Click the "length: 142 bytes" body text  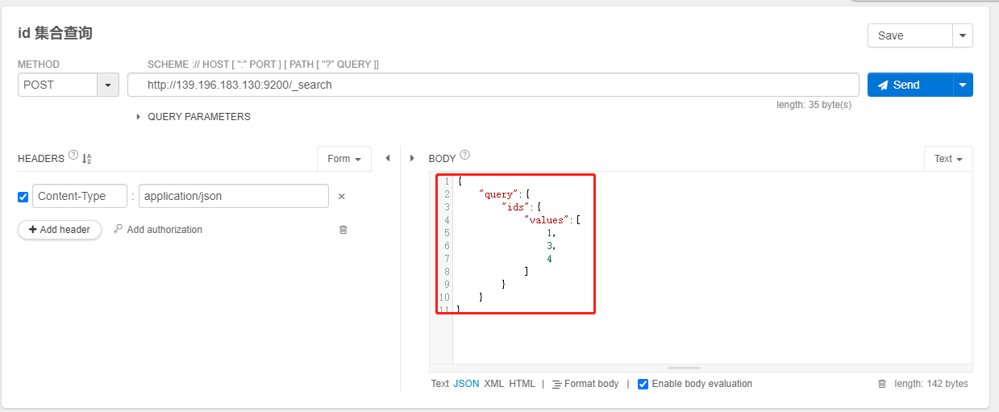click(931, 384)
